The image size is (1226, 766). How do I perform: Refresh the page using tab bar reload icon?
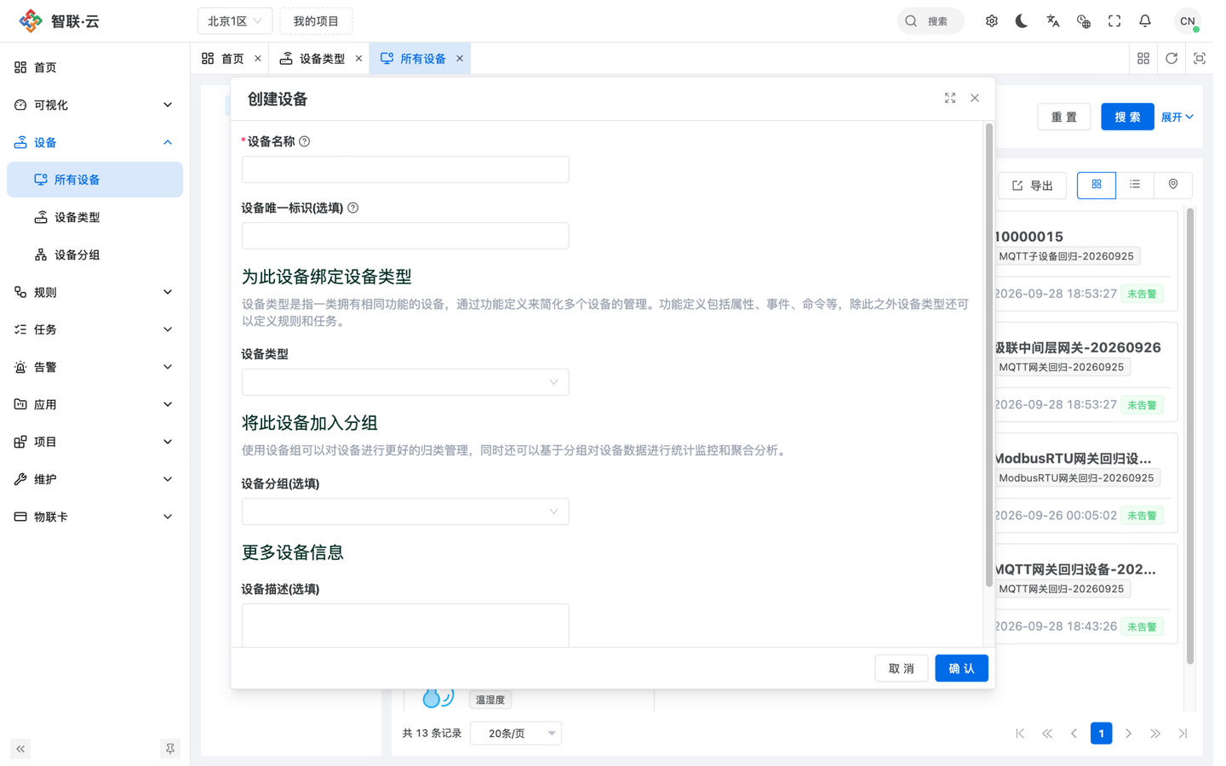tap(1172, 59)
